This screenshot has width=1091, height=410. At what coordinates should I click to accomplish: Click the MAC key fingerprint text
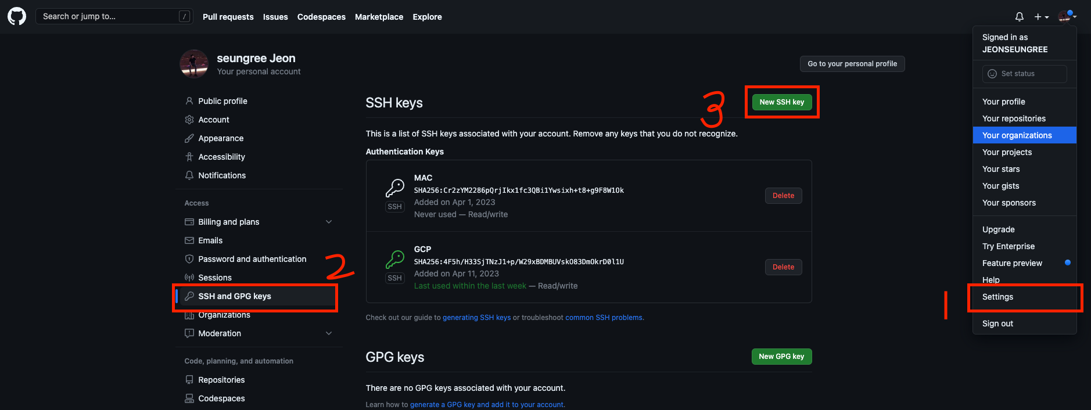click(x=519, y=190)
